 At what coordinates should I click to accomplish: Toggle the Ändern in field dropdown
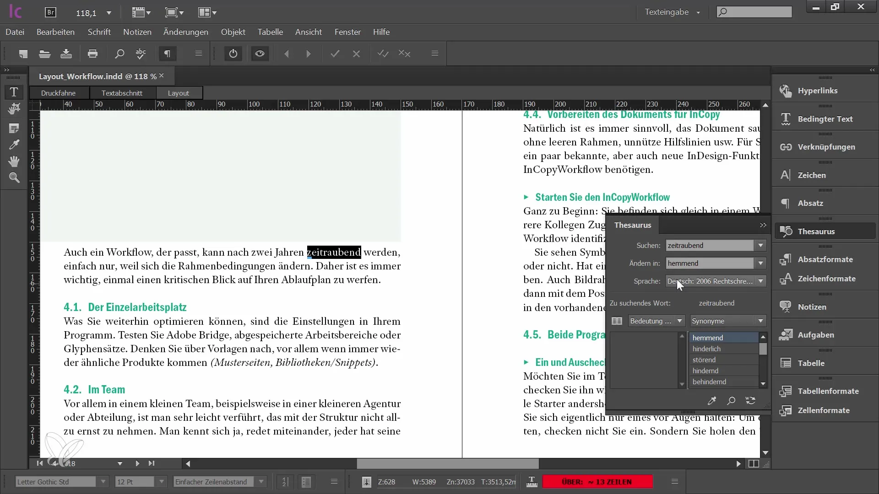tap(761, 263)
